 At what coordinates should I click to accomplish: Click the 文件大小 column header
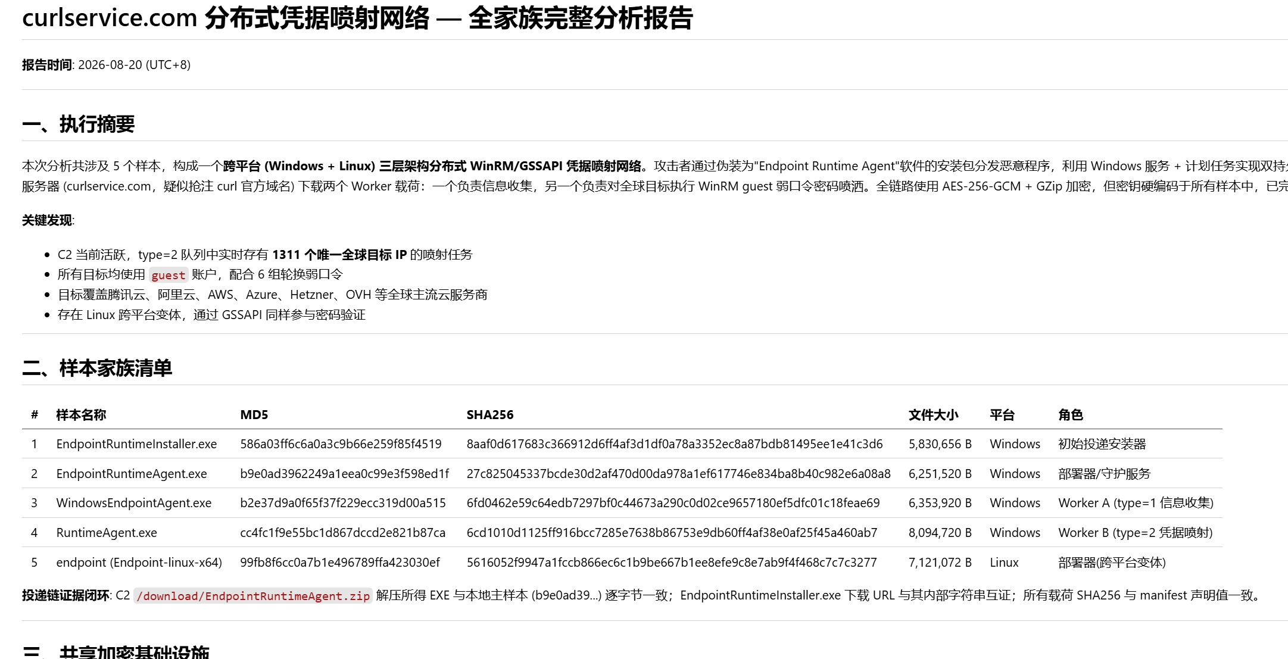click(933, 415)
